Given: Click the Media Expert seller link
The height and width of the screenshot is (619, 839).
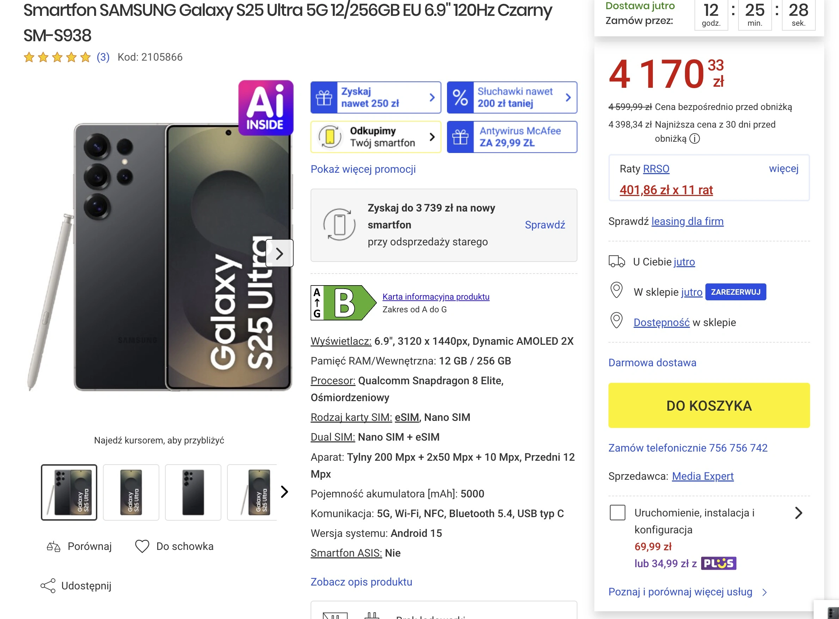Looking at the screenshot, I should coord(703,476).
